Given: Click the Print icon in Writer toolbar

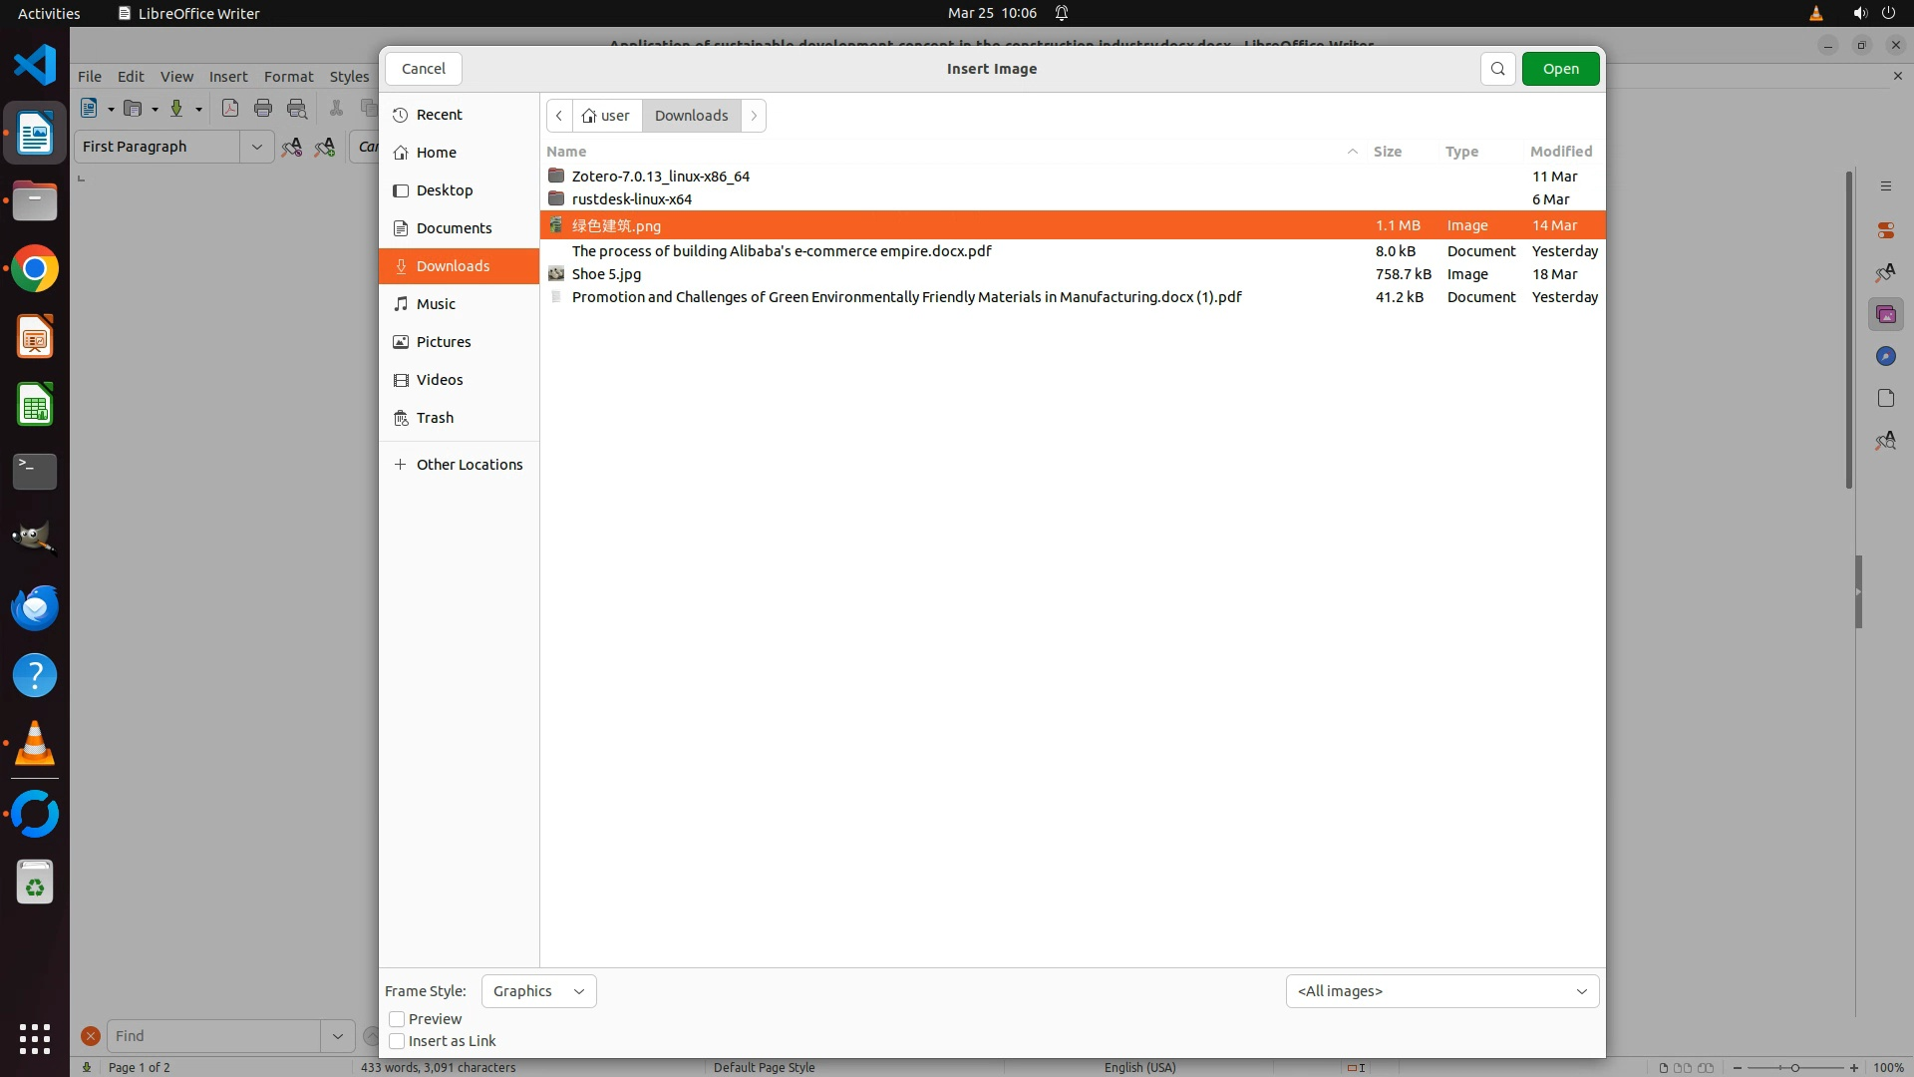Looking at the screenshot, I should tap(263, 109).
